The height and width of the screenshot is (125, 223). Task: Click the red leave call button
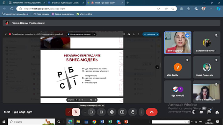[152, 112]
